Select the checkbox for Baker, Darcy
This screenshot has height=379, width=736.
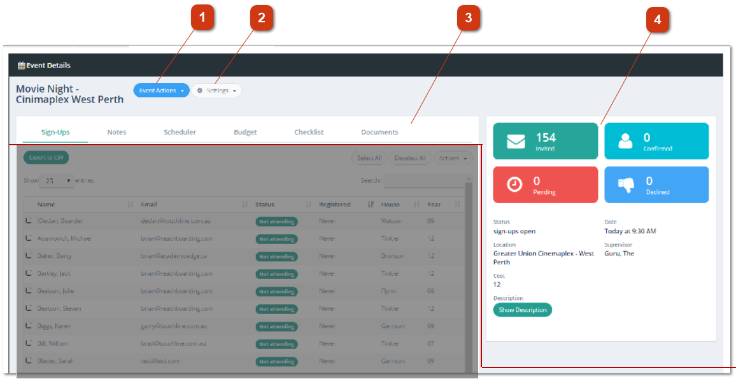coord(29,256)
